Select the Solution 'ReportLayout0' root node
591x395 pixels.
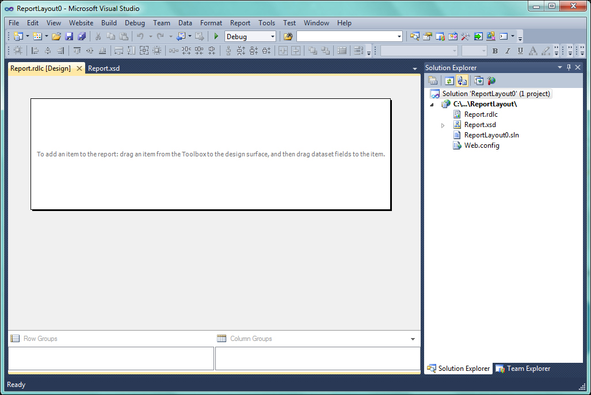coord(491,94)
